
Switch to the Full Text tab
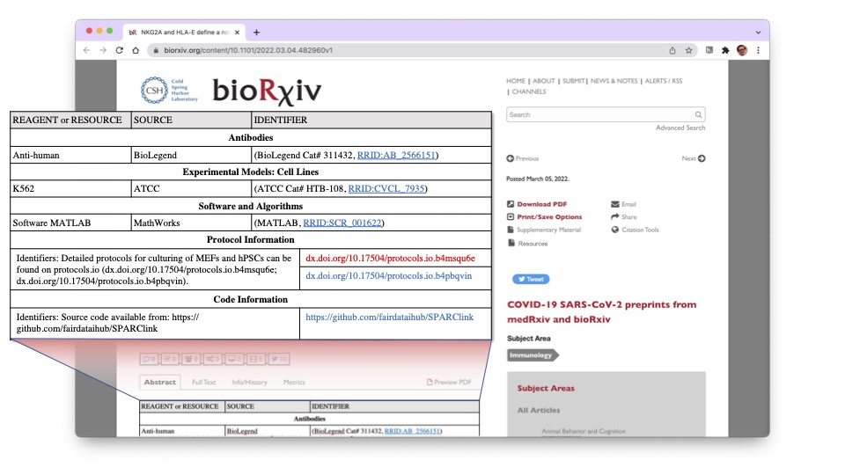click(203, 383)
